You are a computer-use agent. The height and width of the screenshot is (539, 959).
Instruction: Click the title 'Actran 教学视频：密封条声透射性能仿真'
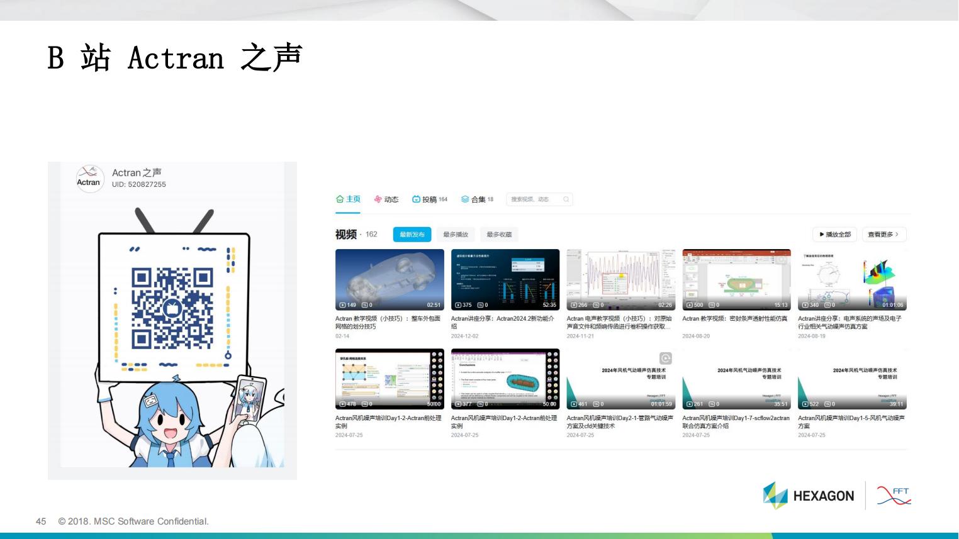pos(735,319)
